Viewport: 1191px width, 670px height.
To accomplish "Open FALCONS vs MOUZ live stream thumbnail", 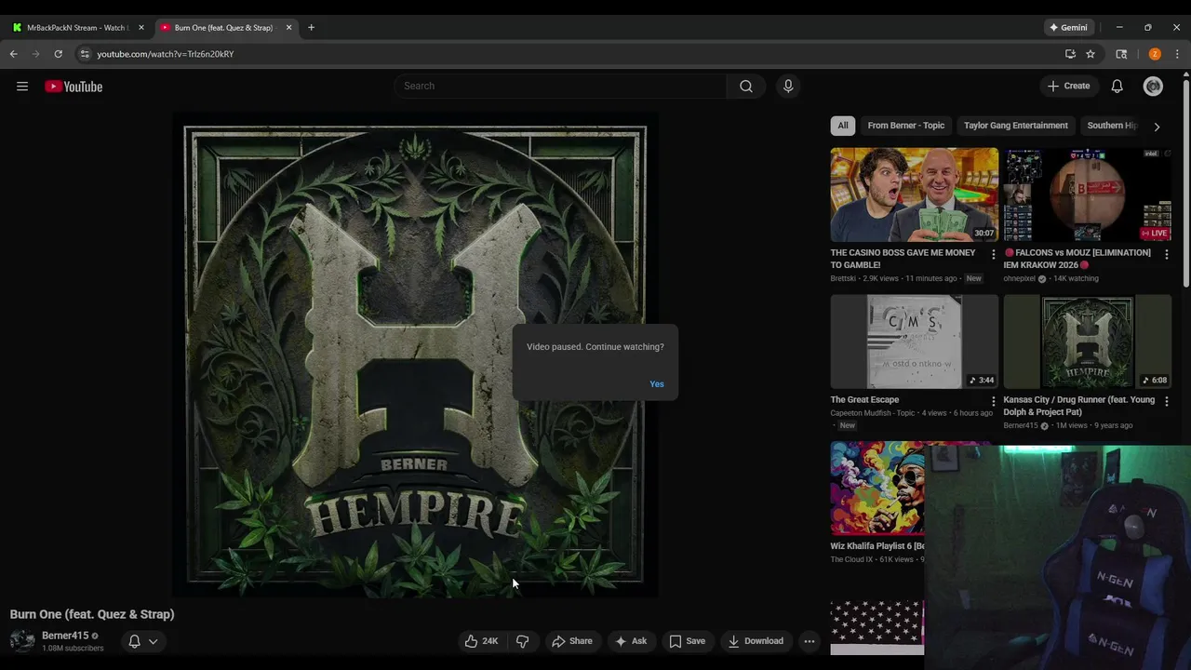I will pos(1087,194).
